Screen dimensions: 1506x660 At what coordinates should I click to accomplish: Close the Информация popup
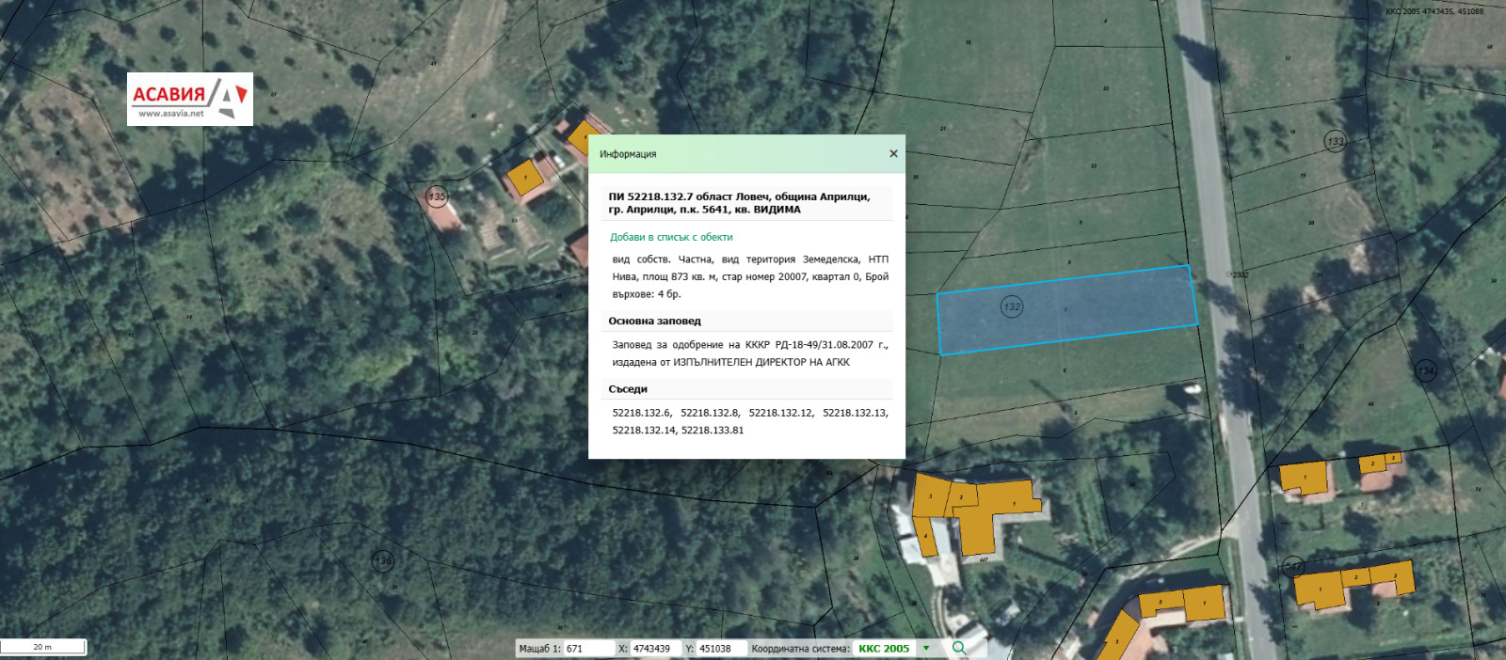[x=893, y=154]
